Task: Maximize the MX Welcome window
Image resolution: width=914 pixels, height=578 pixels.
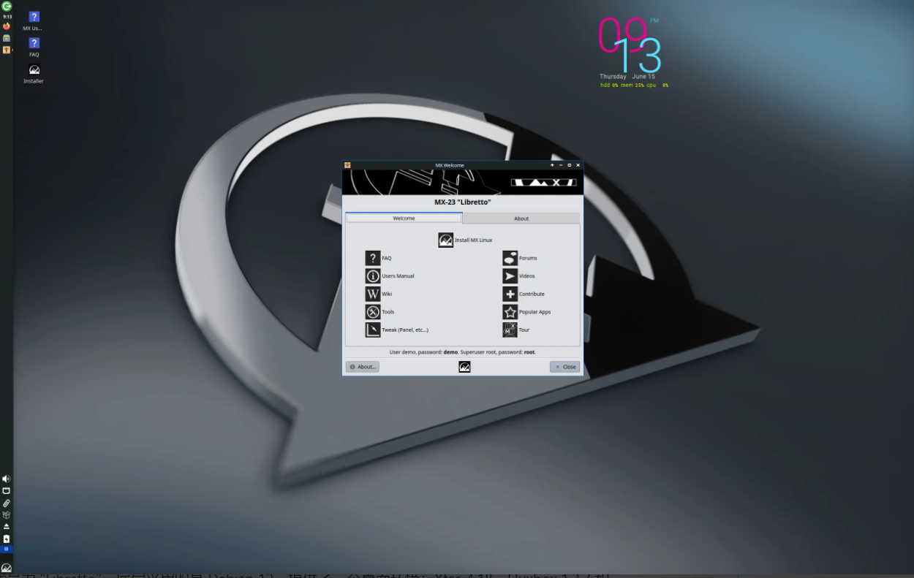Action: point(570,165)
